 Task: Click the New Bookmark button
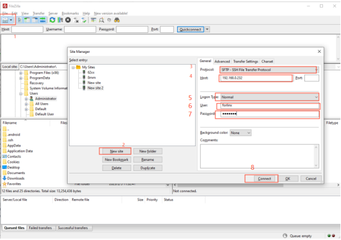[117, 160]
